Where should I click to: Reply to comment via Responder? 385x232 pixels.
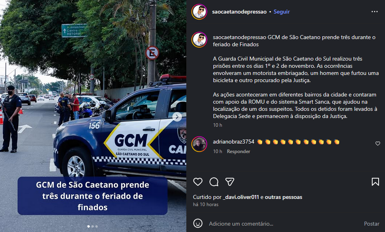pyautogui.click(x=239, y=151)
